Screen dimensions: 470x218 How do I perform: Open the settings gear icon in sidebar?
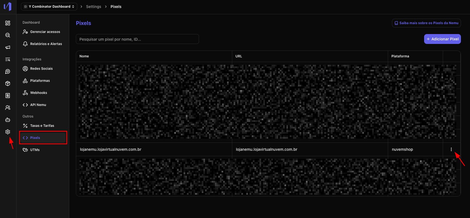click(8, 132)
